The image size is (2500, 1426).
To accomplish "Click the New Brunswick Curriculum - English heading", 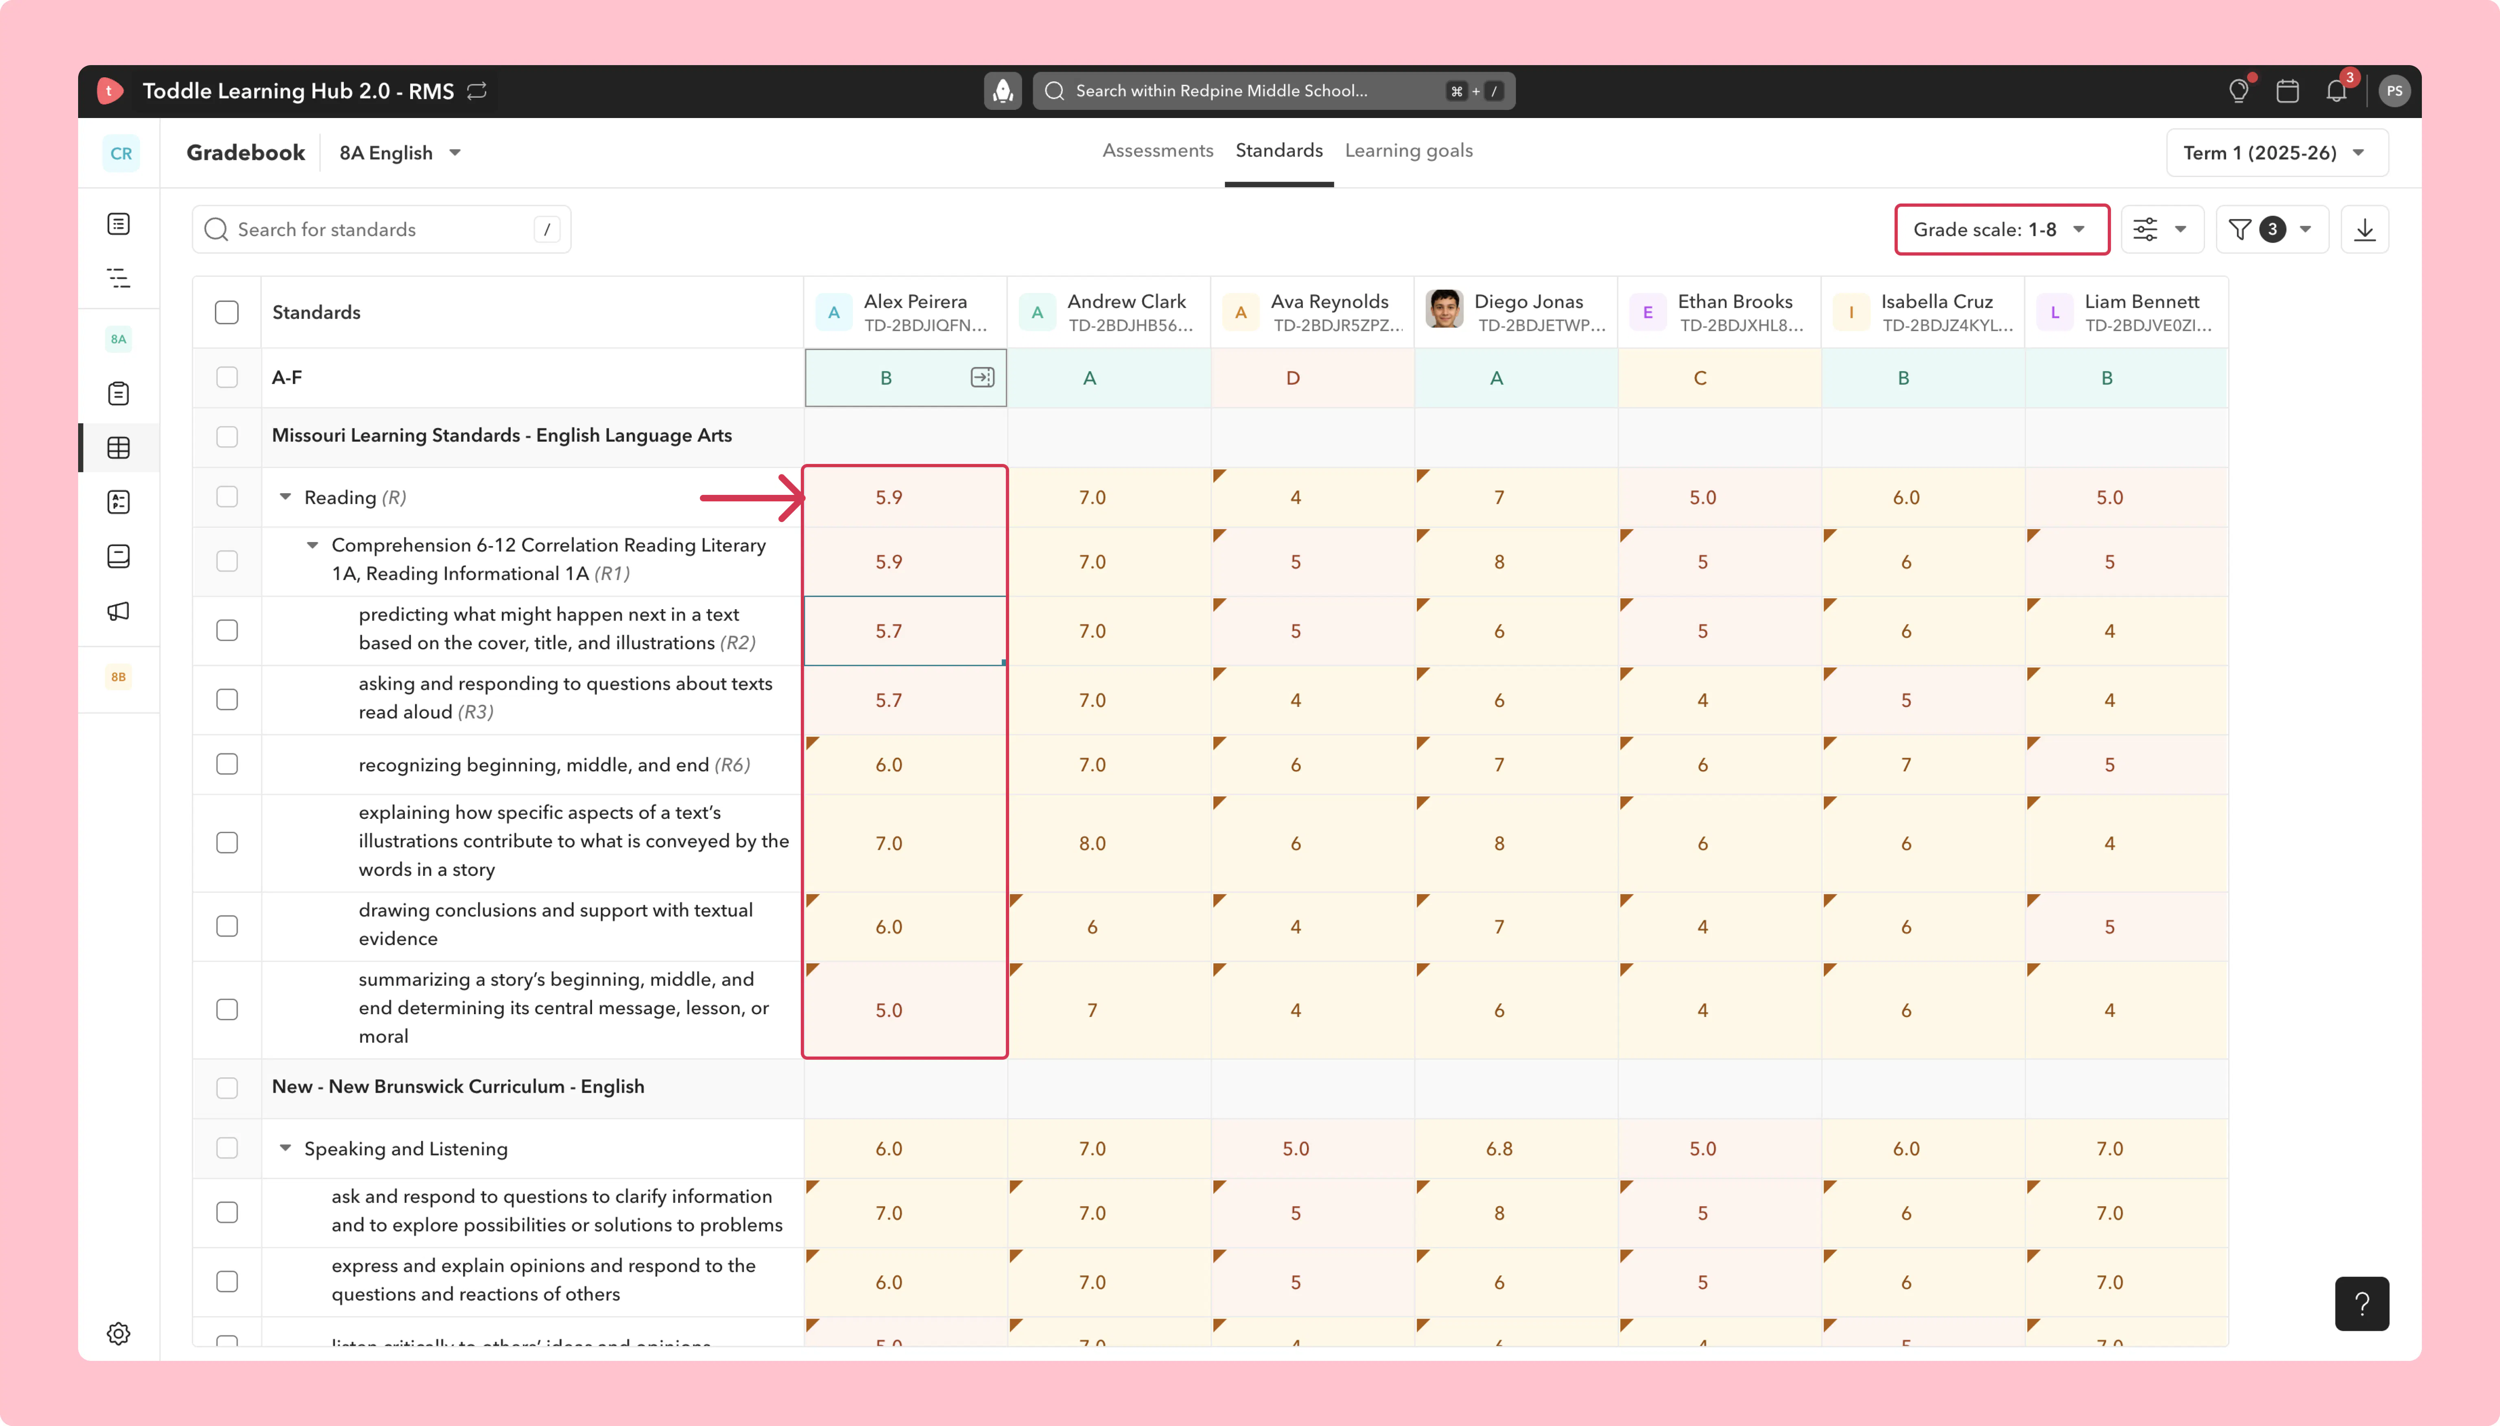I will (x=458, y=1087).
